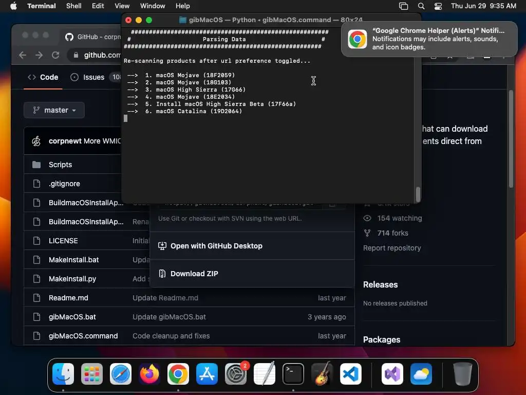Click the Stage Manager menu bar icon

tap(404, 6)
